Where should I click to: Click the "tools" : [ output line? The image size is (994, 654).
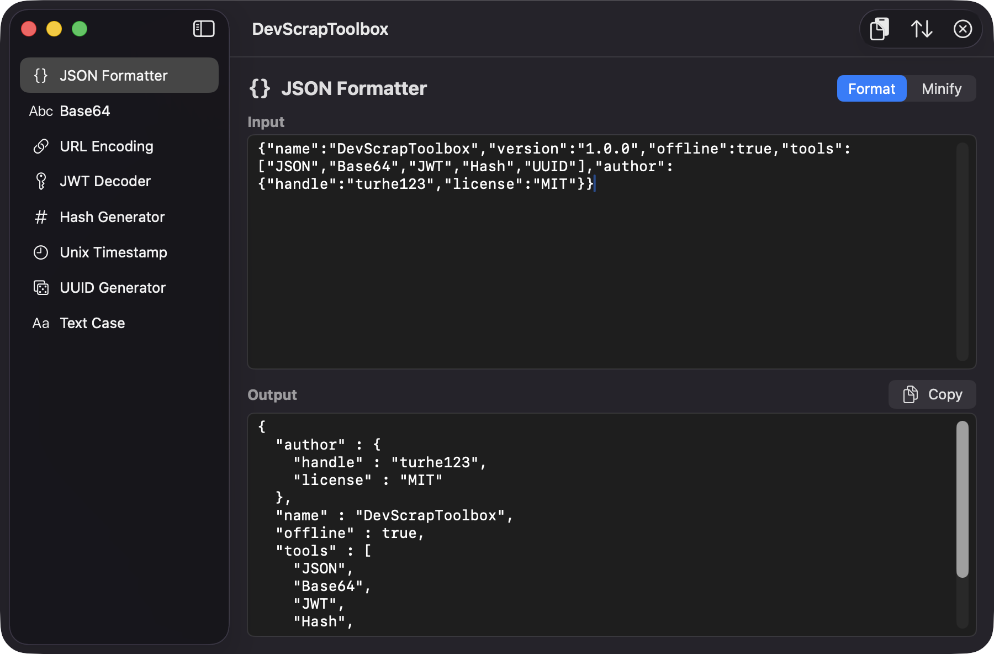click(x=324, y=551)
